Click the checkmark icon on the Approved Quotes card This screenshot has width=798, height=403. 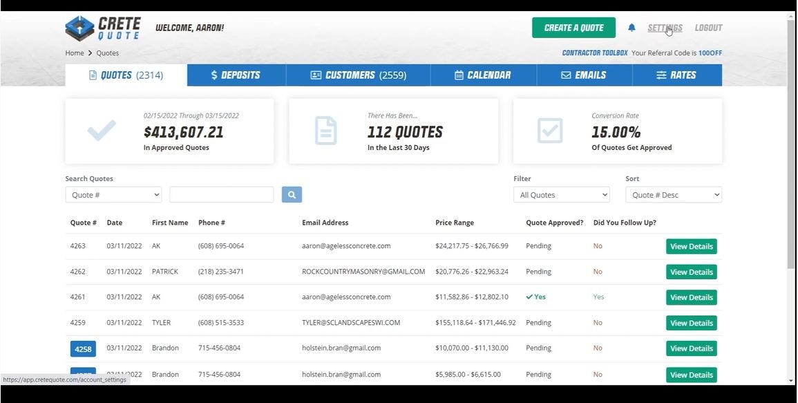[101, 131]
